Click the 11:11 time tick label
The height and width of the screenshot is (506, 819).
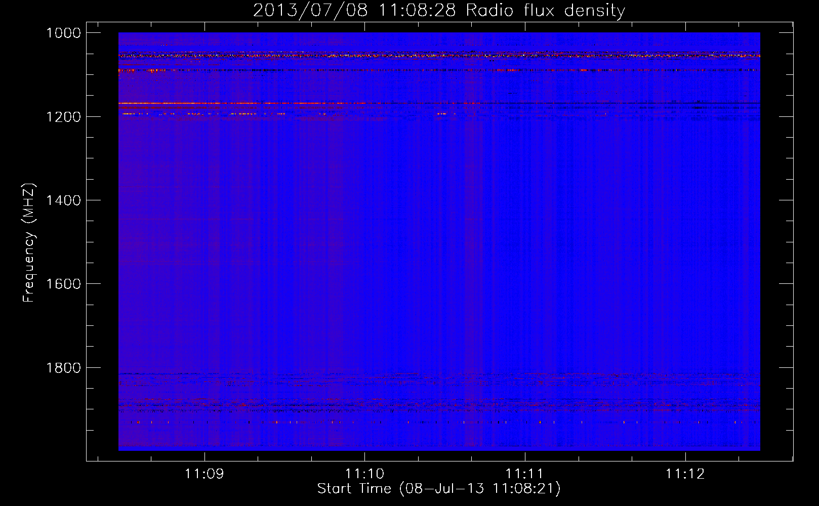(x=525, y=474)
